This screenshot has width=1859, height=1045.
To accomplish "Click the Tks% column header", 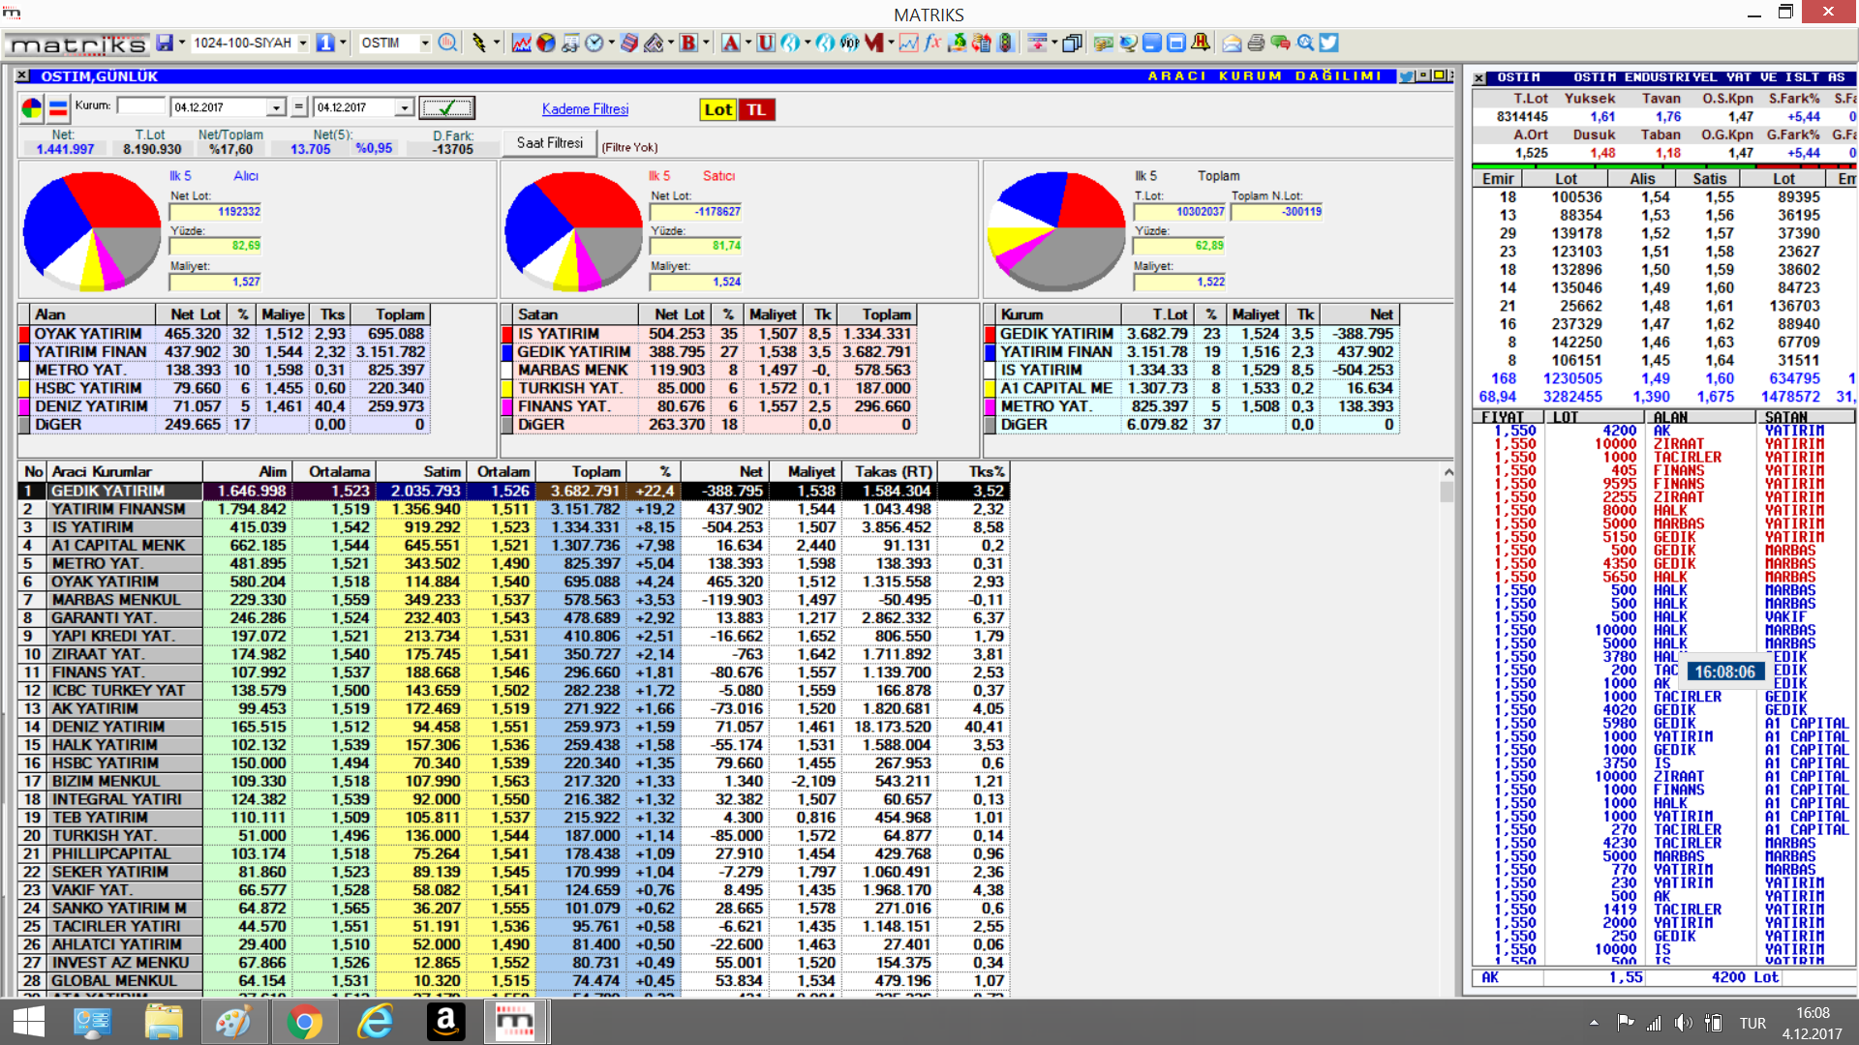I will click(x=973, y=471).
